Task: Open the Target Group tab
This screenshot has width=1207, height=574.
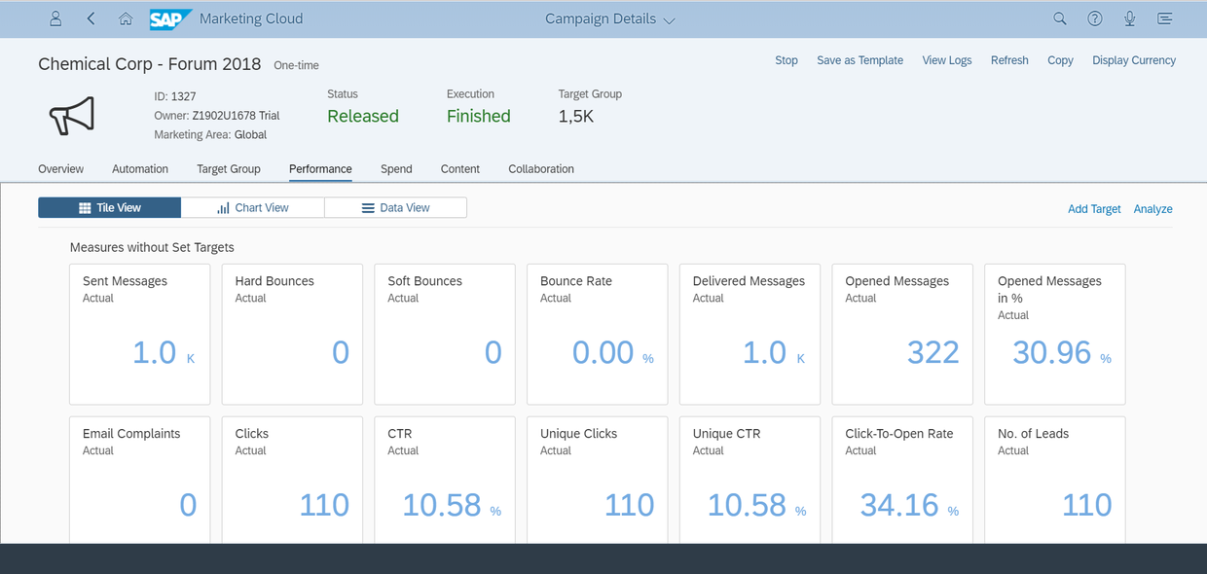Action: 229,168
